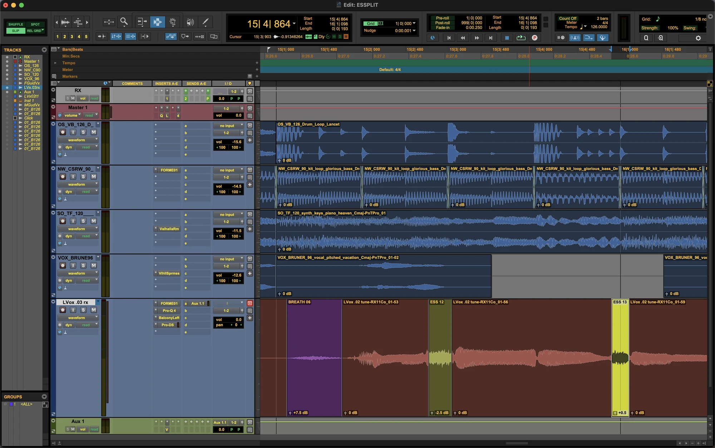The image size is (715, 448).
Task: Toggle Post-roll in transport
Action: coord(442,23)
